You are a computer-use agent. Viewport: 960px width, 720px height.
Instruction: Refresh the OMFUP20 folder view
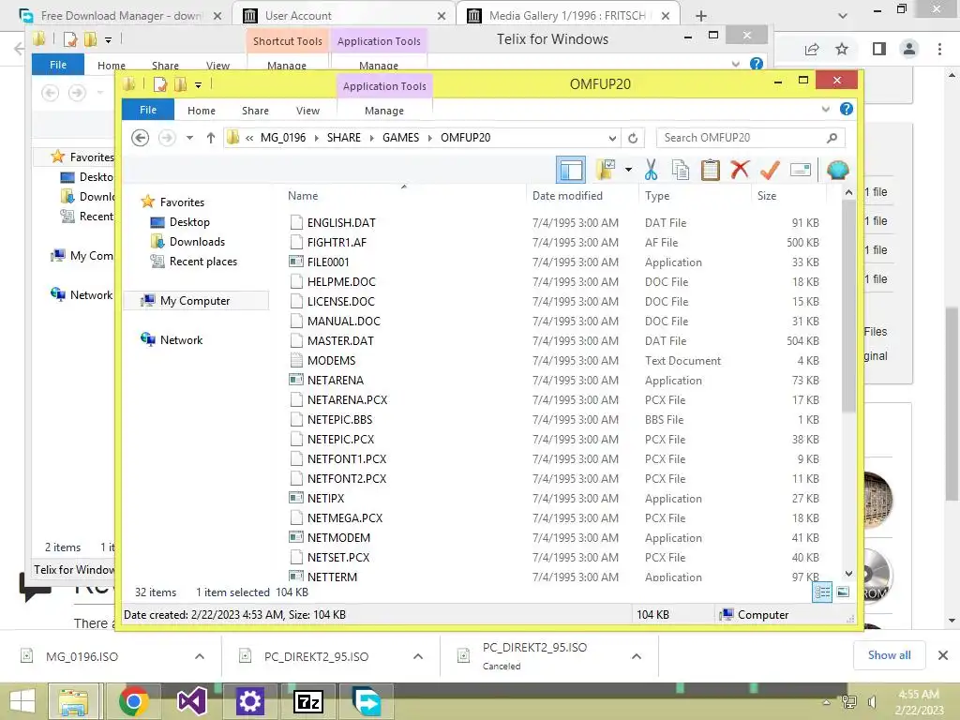click(x=633, y=138)
